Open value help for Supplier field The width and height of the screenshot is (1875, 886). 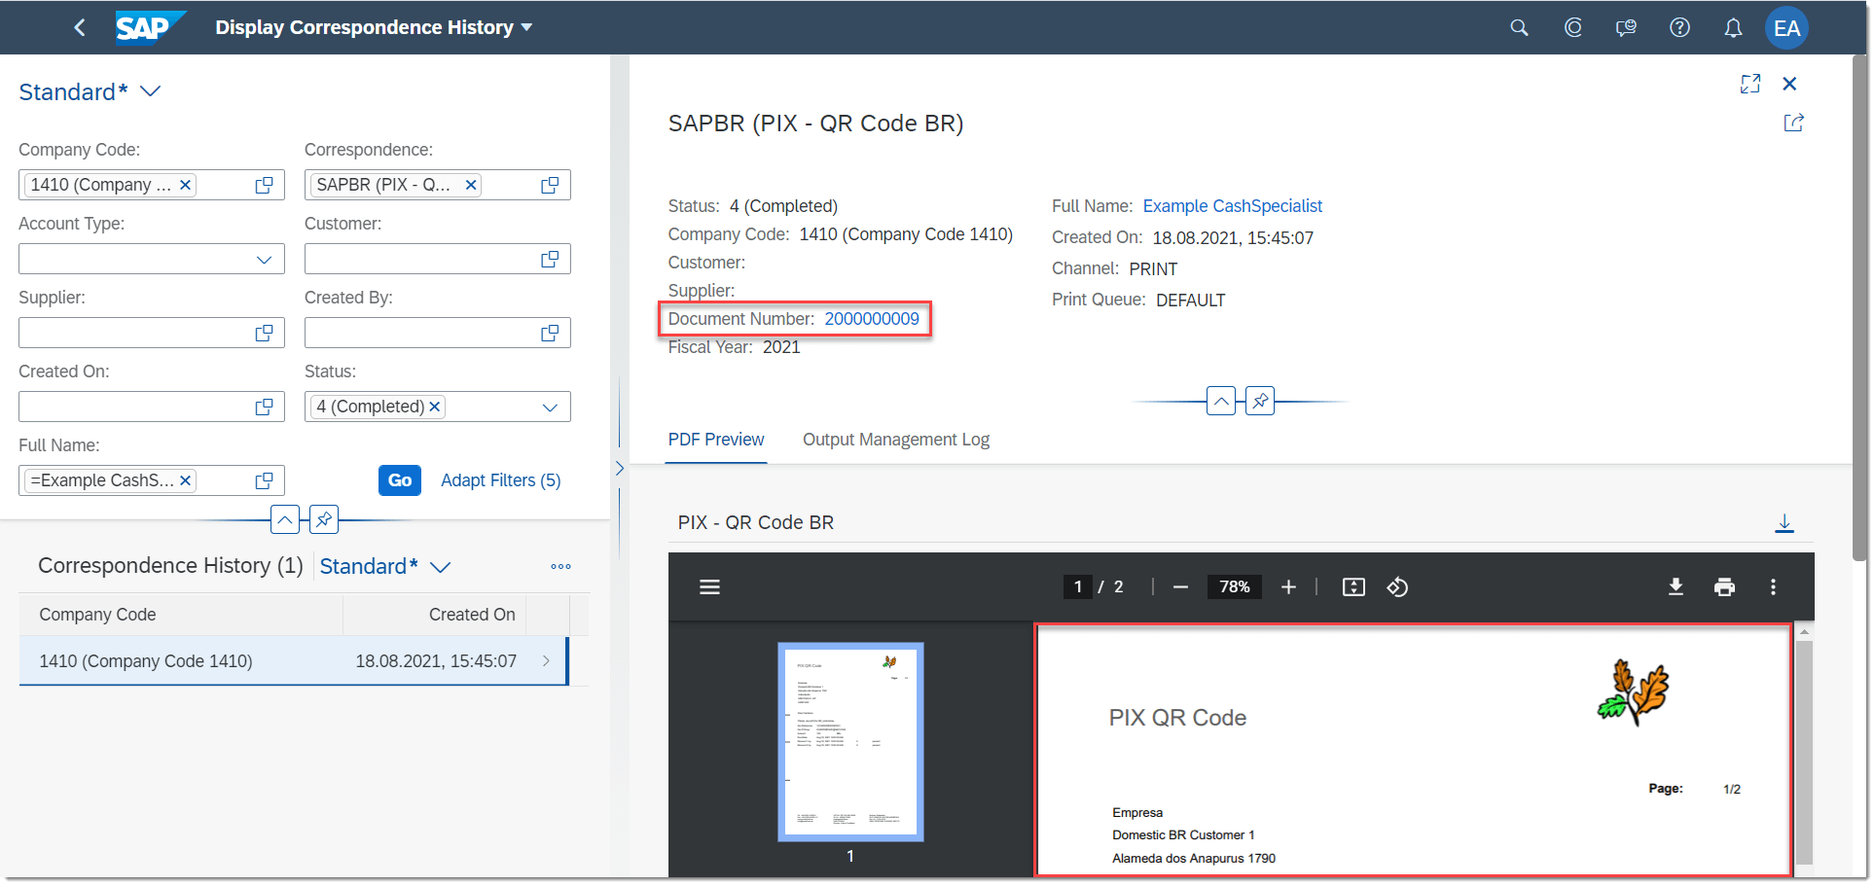(x=264, y=333)
